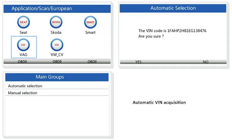Screen dimensions: 232x140
Task: Reject the VIN code with NO
Action: point(206,62)
